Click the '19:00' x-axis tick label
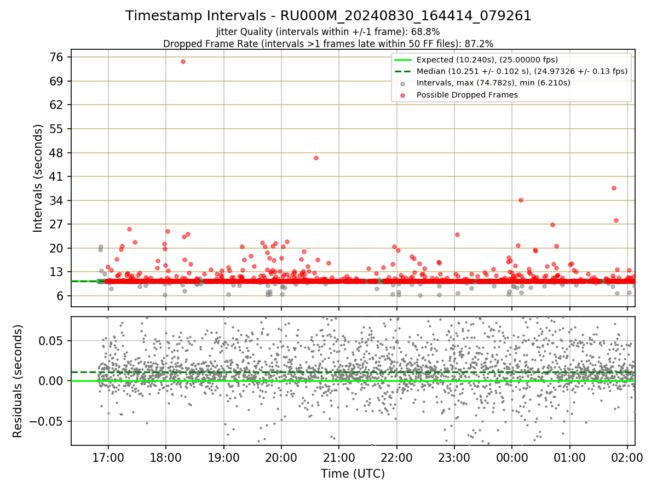The width and height of the screenshot is (657, 493). coord(223,457)
